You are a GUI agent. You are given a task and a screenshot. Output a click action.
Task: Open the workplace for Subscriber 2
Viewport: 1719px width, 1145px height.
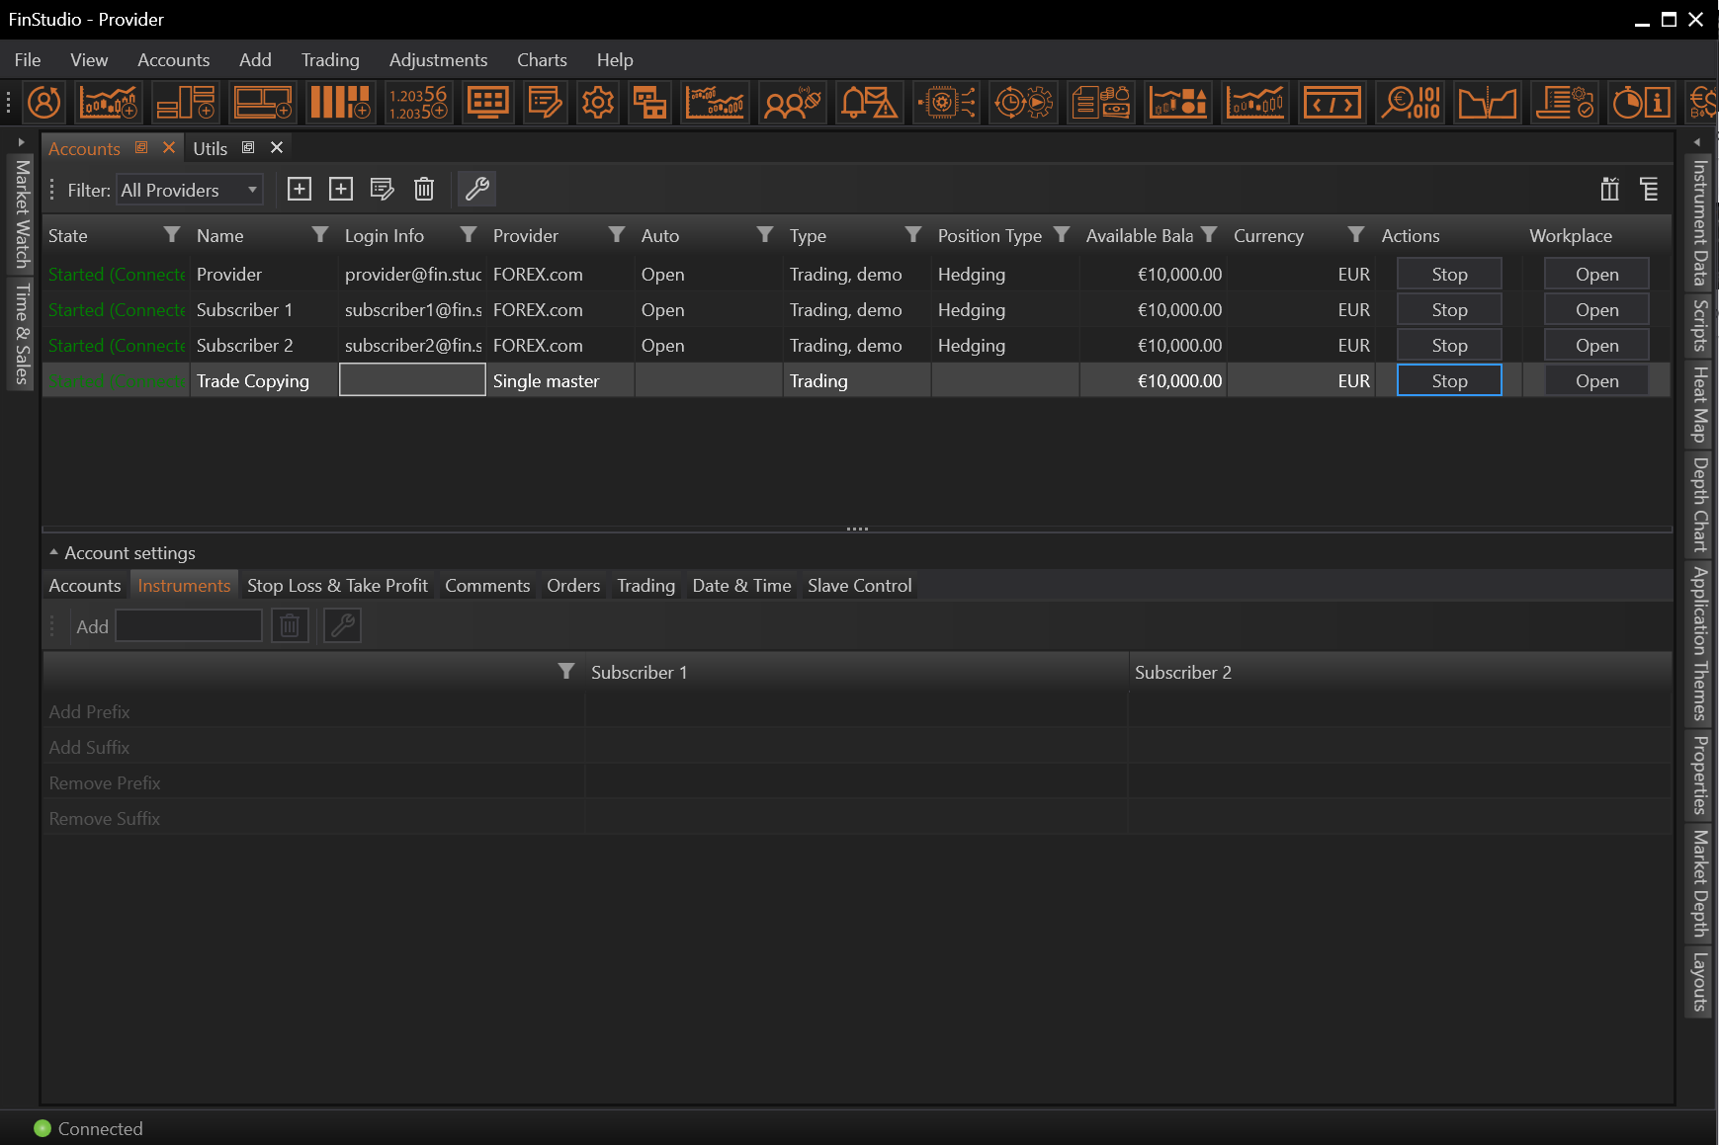coord(1596,346)
